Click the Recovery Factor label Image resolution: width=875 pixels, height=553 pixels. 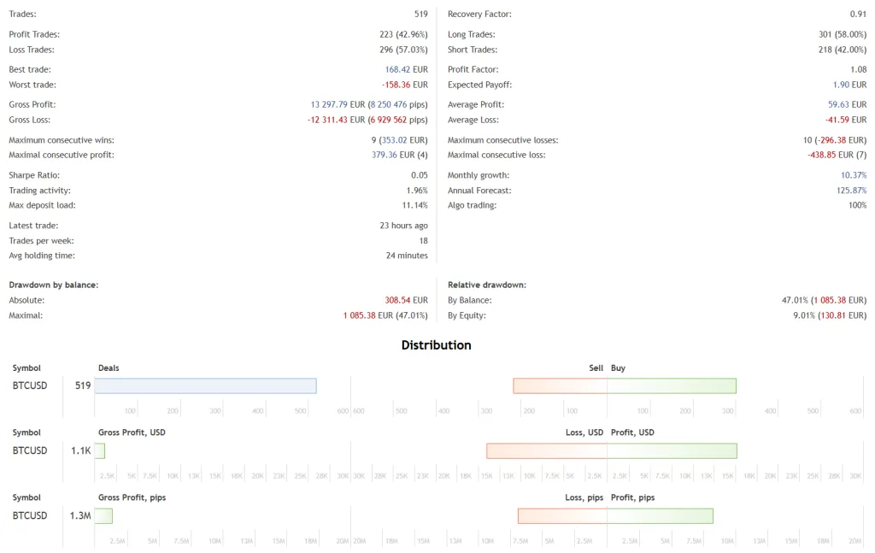click(479, 14)
